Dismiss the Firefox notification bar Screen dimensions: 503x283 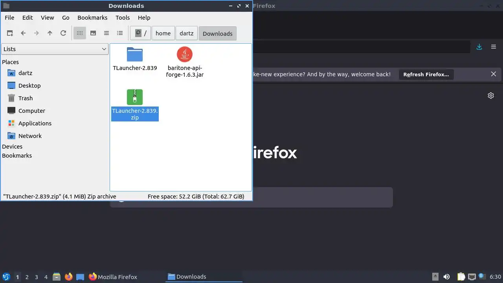coord(494,74)
